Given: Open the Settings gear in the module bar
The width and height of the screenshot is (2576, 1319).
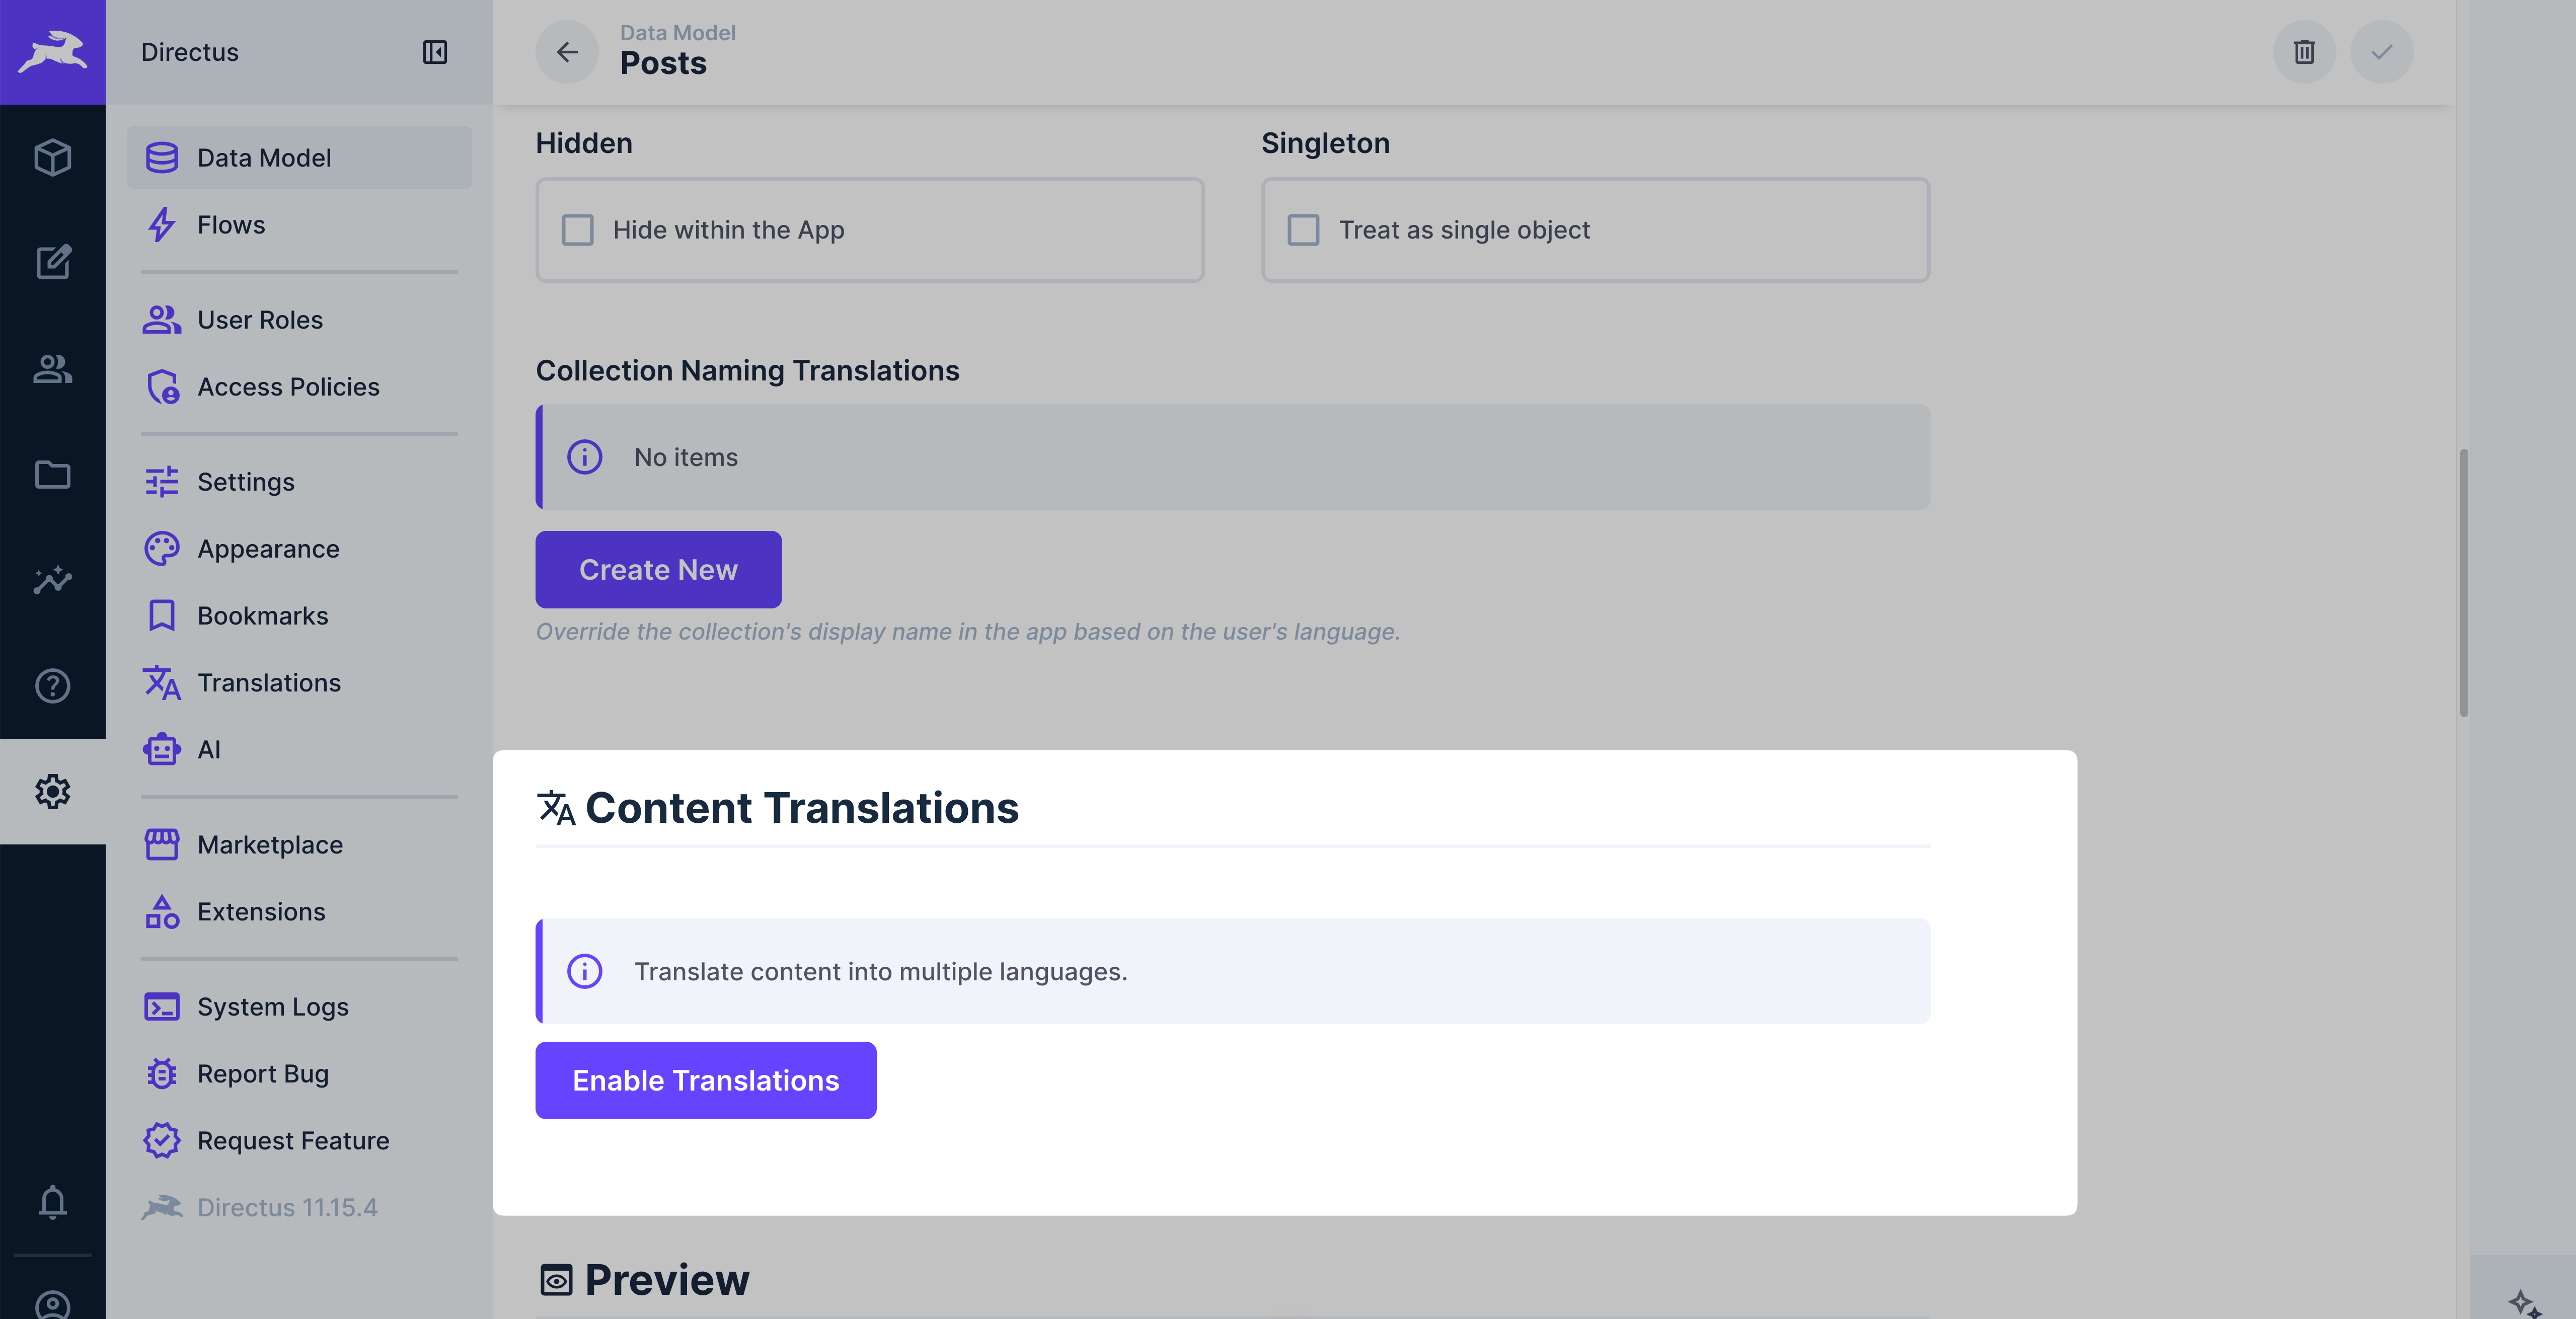Looking at the screenshot, I should click(x=52, y=791).
